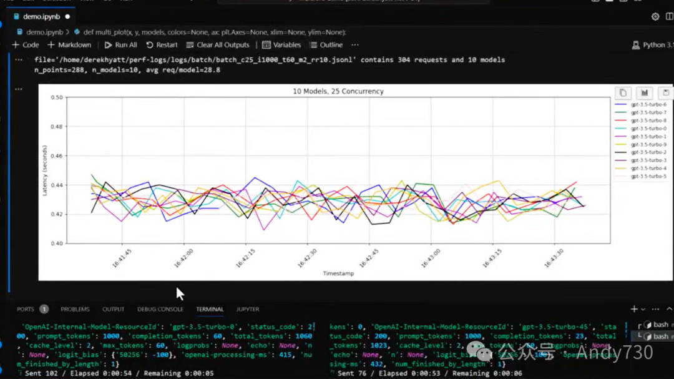The width and height of the screenshot is (674, 379).
Task: Open the new terminal profile dropdown arrow
Action: point(643,309)
